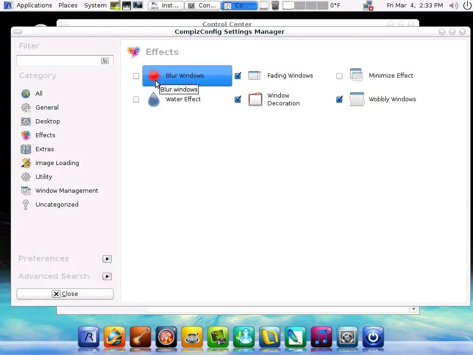Click the piano keyboard launcher in panel

pyautogui.click(x=127, y=6)
